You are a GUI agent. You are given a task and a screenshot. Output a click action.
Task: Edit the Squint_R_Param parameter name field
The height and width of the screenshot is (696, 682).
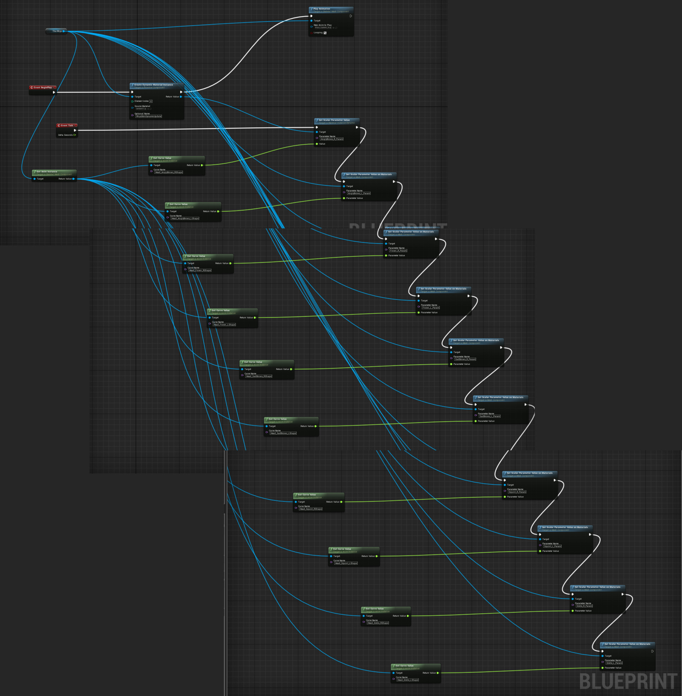(517, 492)
